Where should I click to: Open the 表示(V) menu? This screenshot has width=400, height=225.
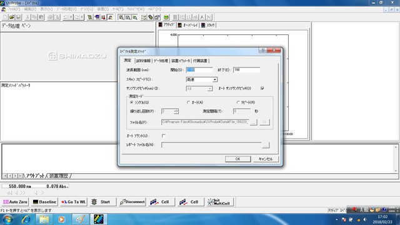(46, 9)
